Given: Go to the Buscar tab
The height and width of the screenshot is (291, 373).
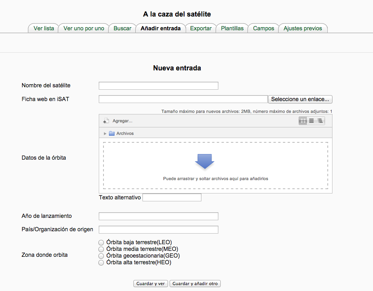Looking at the screenshot, I should [x=122, y=28].
